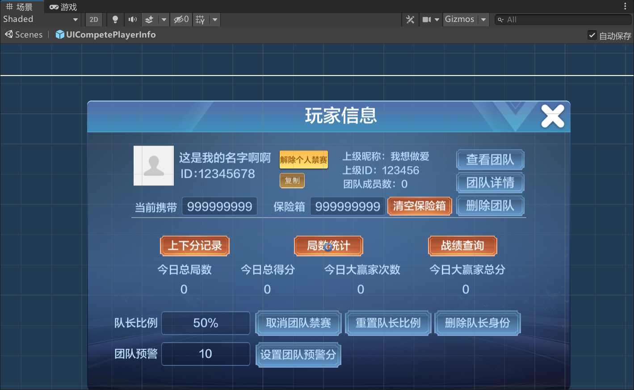
Task: Click the Scenes breadcrumb link
Action: 24,35
